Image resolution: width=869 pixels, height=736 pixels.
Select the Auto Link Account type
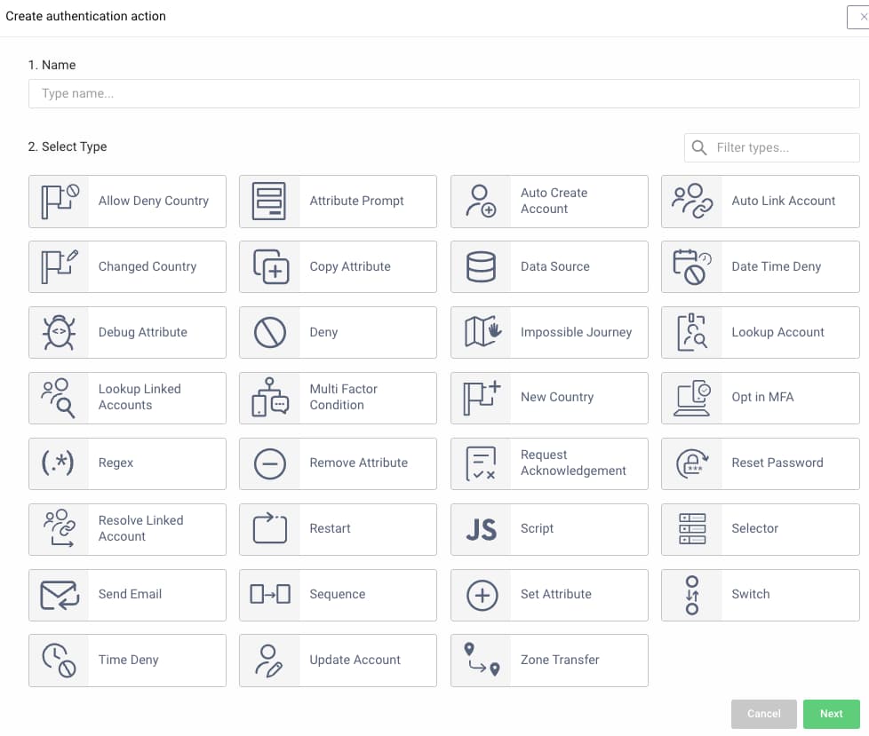pyautogui.click(x=760, y=202)
